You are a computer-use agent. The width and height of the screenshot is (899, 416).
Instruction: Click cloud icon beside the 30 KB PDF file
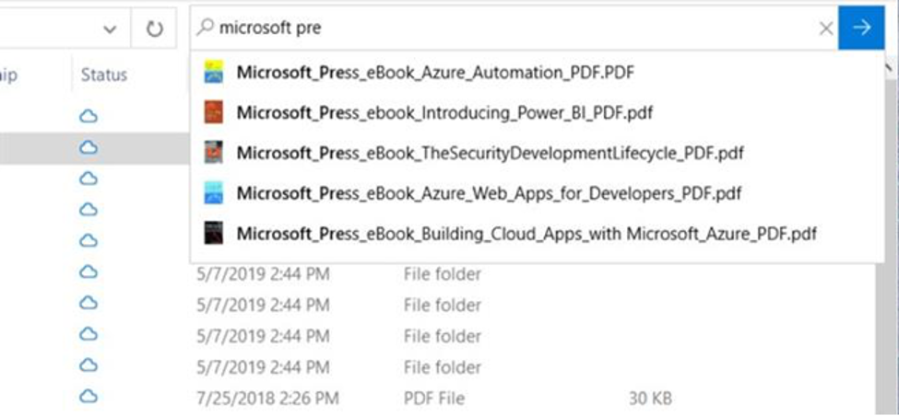(88, 396)
